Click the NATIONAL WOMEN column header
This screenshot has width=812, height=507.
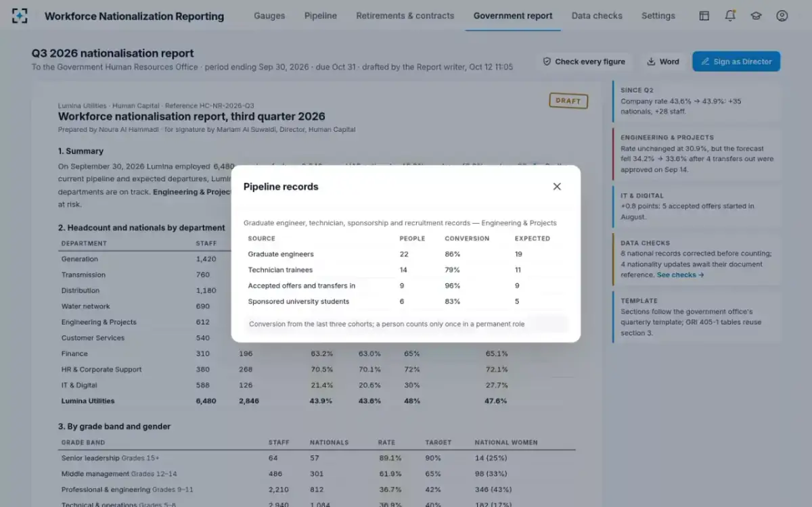click(506, 443)
